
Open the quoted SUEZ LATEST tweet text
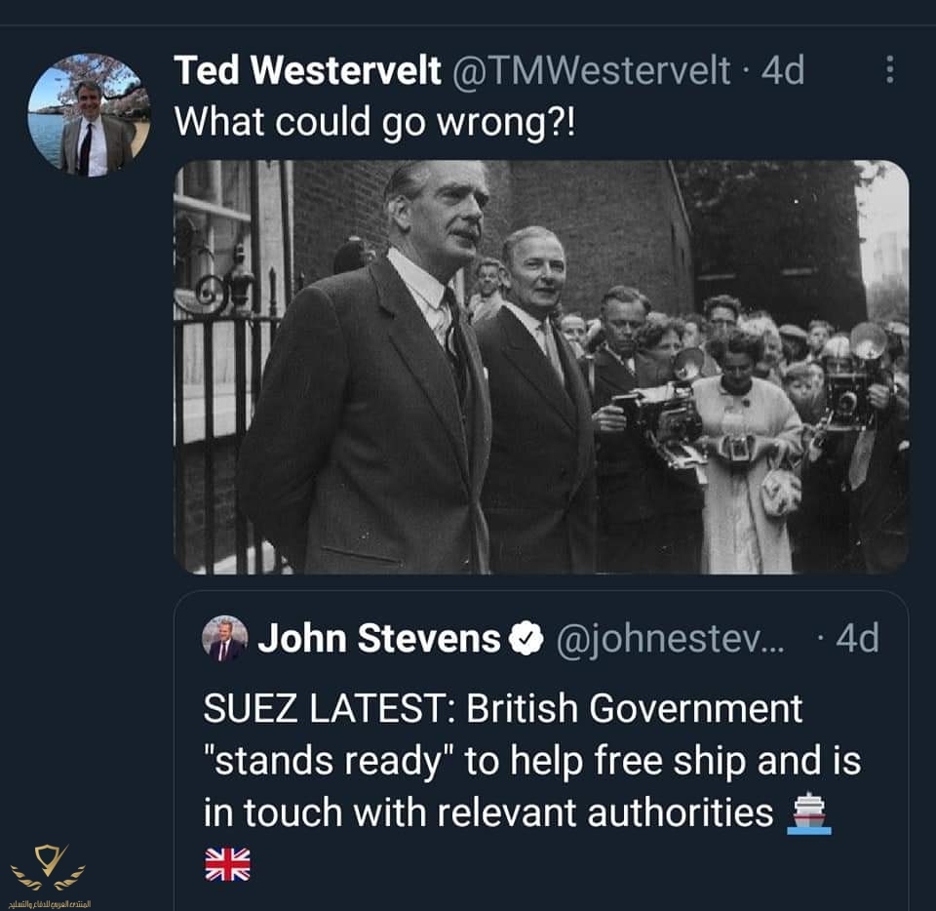tap(532, 761)
